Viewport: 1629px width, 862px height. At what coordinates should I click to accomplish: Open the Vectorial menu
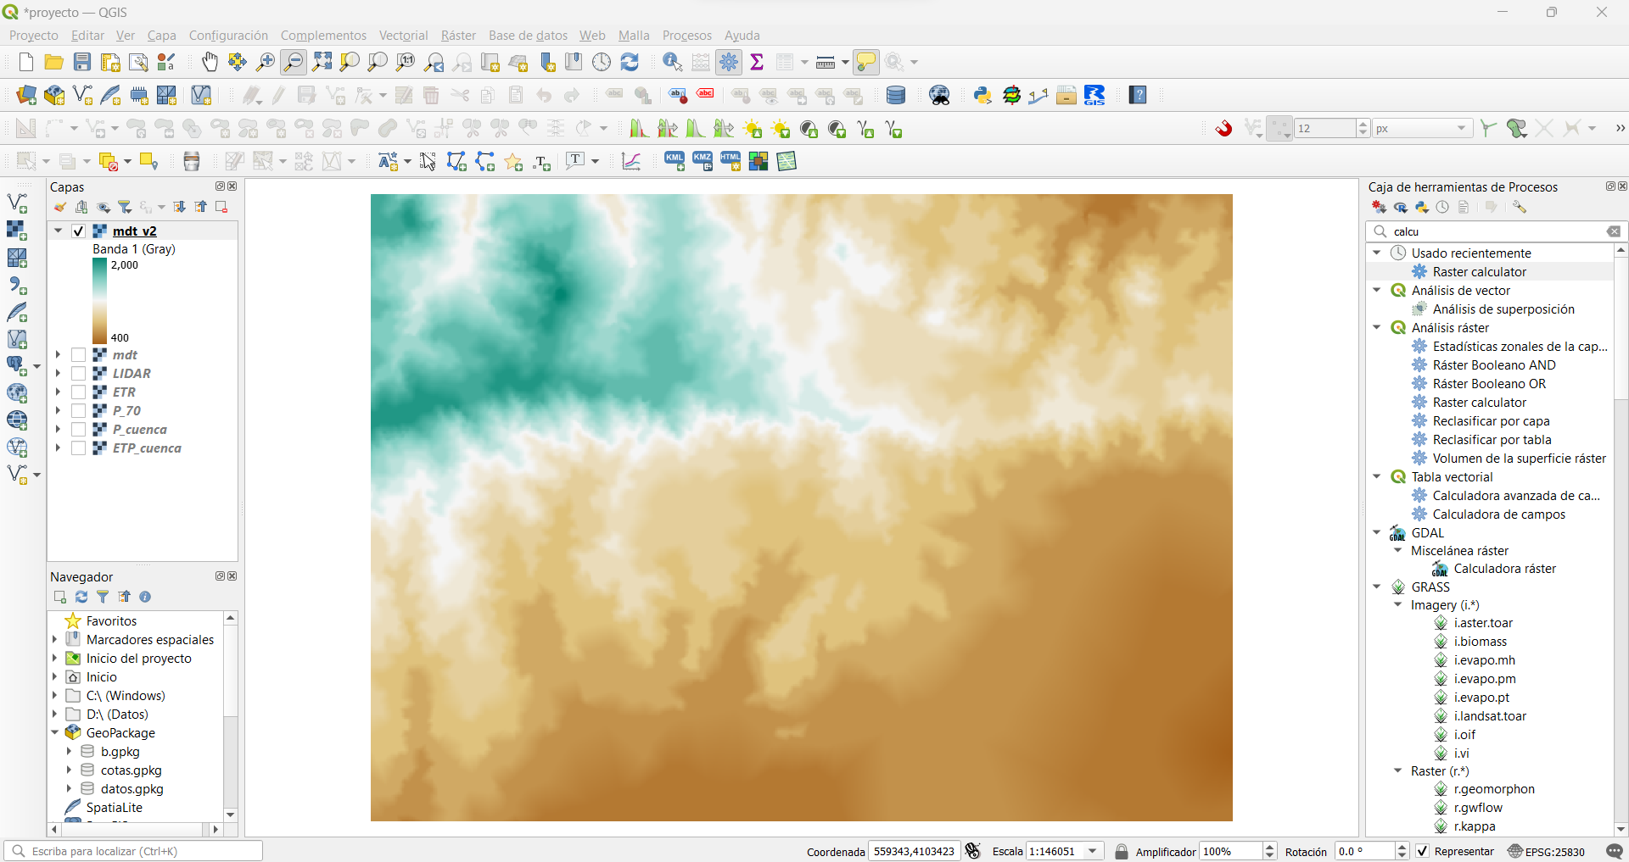click(403, 35)
